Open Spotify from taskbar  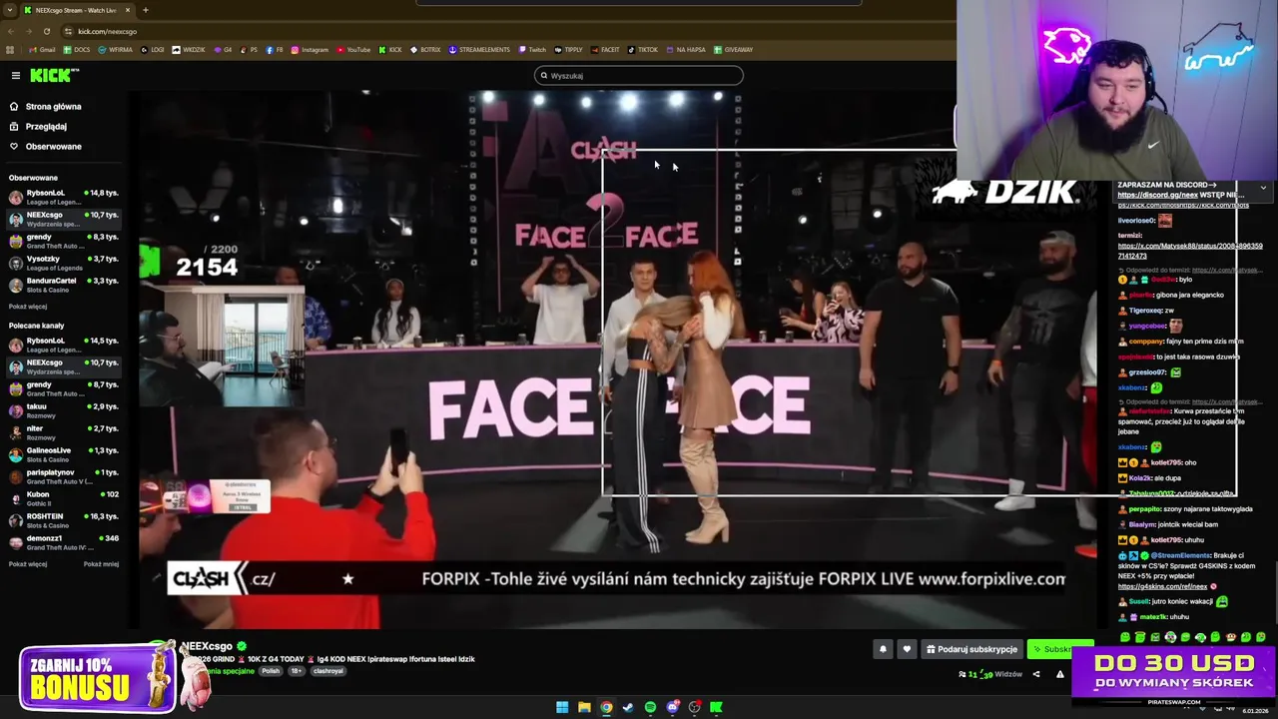pos(650,707)
